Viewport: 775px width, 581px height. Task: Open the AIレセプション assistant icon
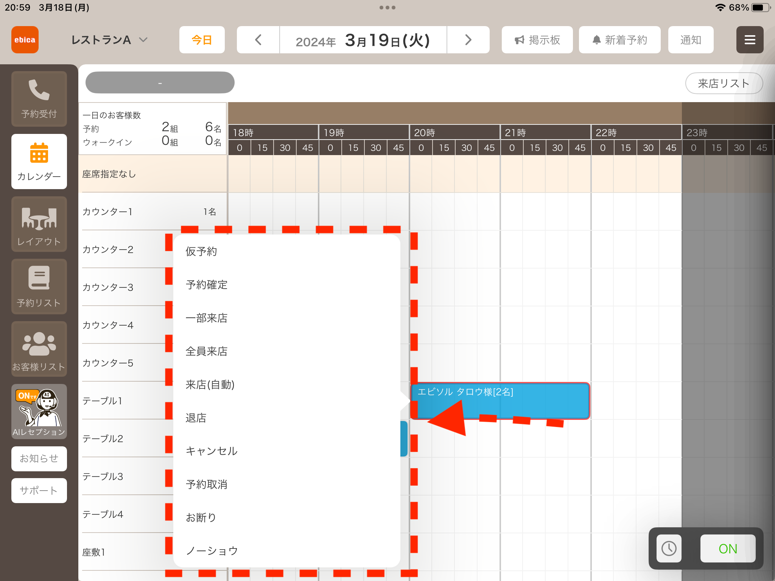(39, 412)
